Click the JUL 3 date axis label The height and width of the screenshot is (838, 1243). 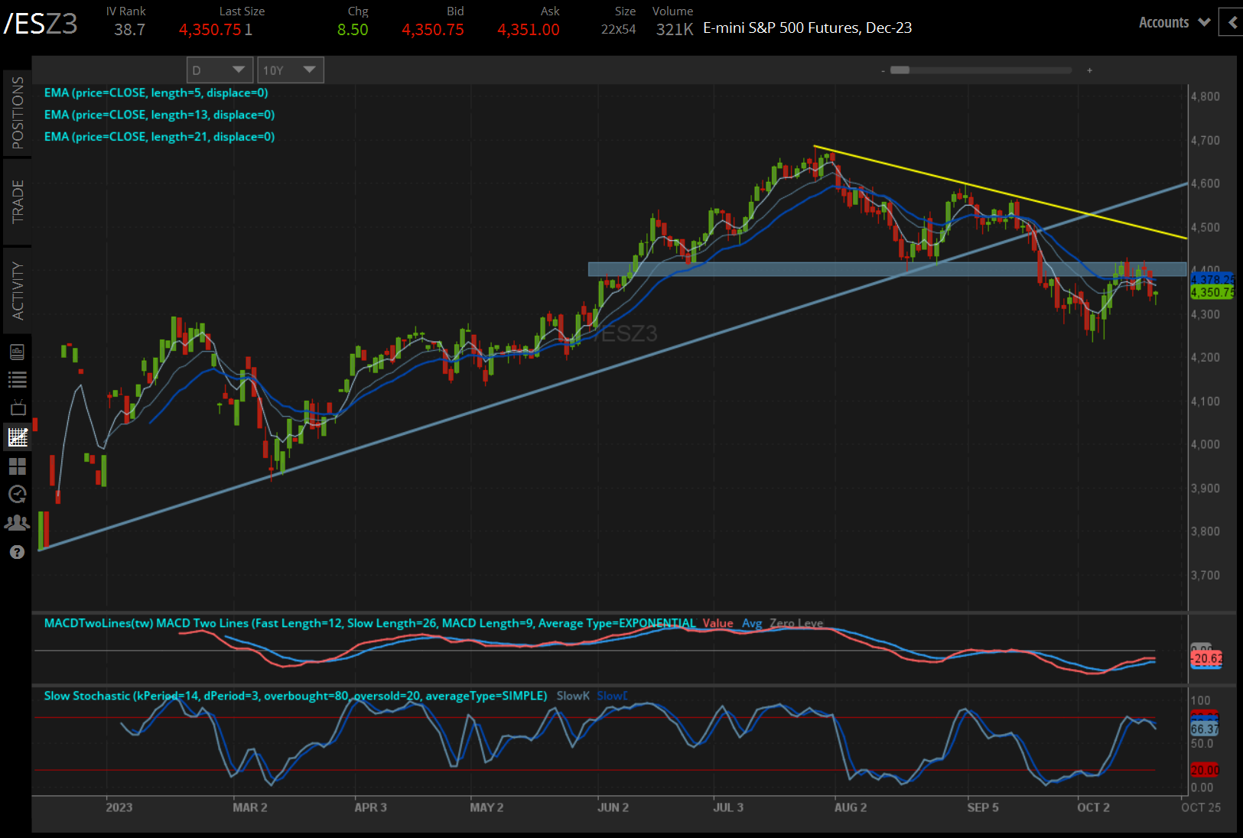728,807
